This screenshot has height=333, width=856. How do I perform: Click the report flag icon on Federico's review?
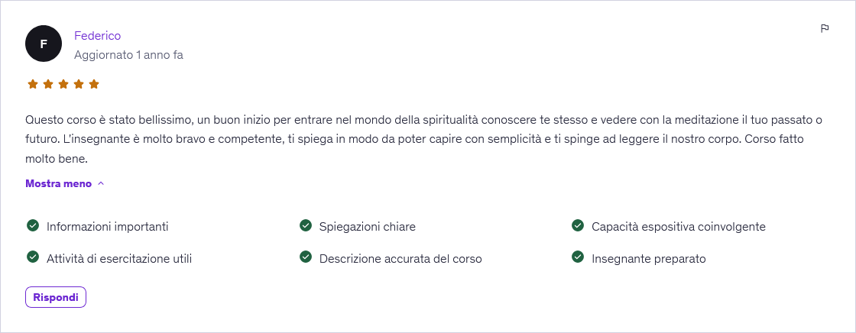click(x=825, y=29)
